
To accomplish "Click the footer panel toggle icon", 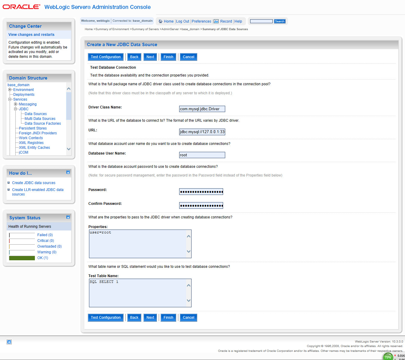I will 9,342.
